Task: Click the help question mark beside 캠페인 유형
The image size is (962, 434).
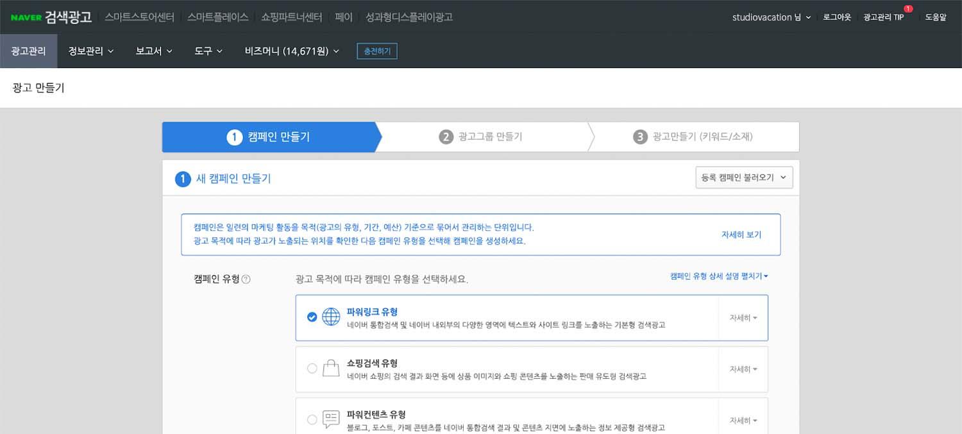Action: point(246,280)
